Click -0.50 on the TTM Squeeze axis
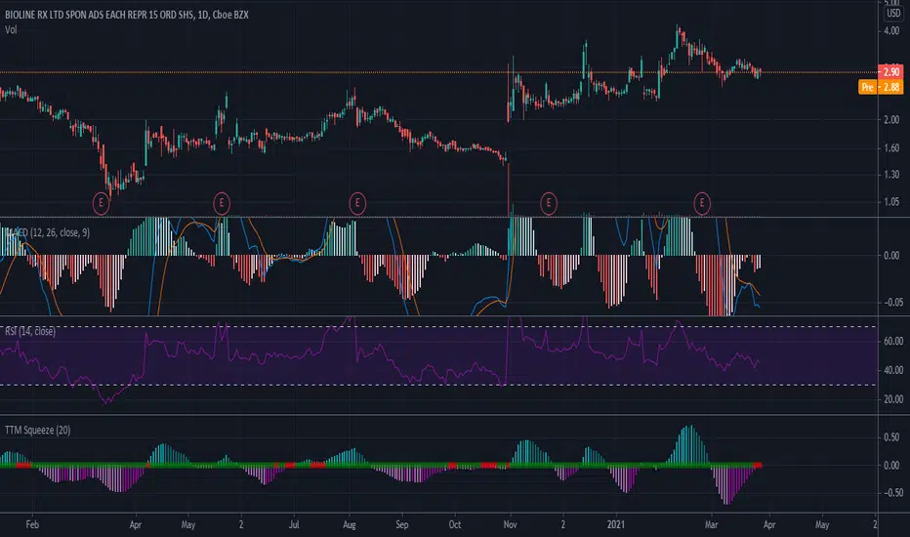Viewport: 910px width, 537px height. tap(891, 492)
